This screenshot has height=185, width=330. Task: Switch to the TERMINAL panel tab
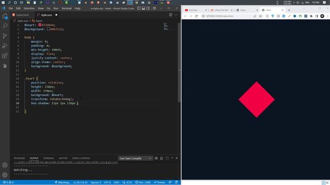[x=48, y=158]
